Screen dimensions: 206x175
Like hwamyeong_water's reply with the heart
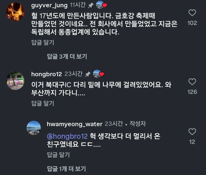192,132
